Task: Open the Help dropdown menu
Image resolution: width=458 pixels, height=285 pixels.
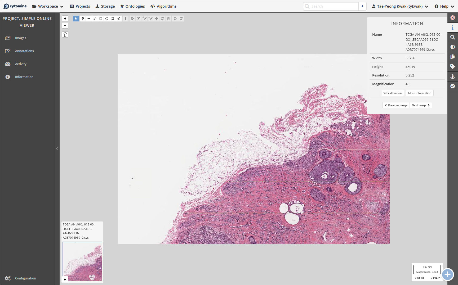Action: click(443, 6)
